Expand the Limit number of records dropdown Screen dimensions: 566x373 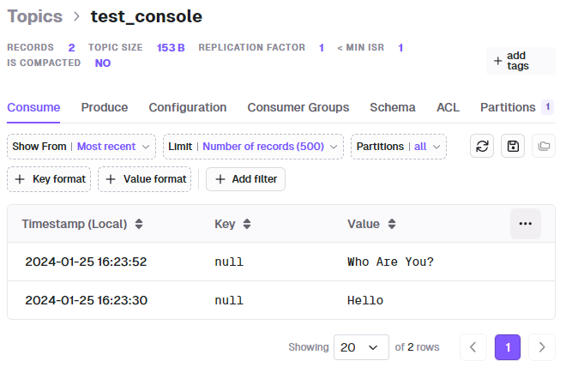(x=253, y=147)
